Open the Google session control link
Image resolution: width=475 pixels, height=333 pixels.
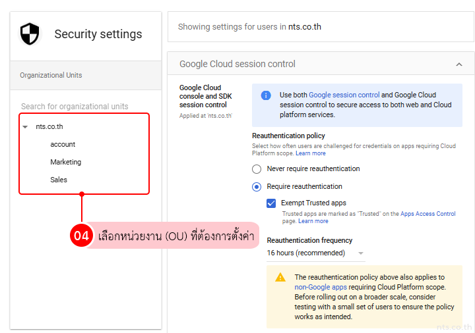(344, 95)
